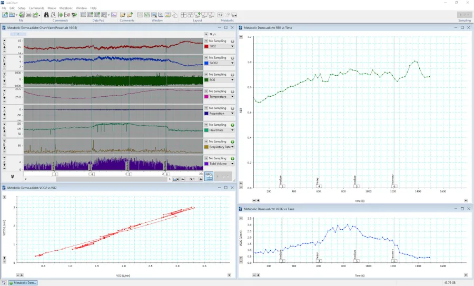Open the 1k /s sampling rate dropdown
Image resolution: width=474 pixels, height=286 pixels.
tap(206, 34)
